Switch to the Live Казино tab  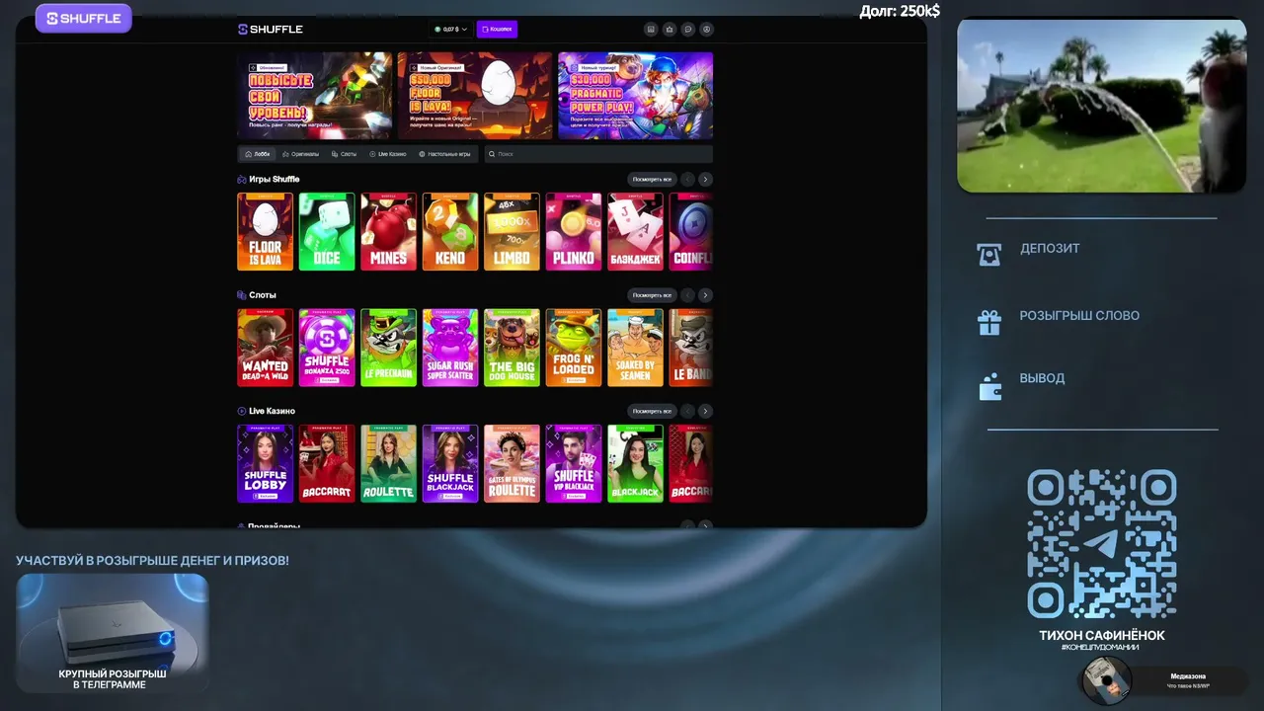388,154
